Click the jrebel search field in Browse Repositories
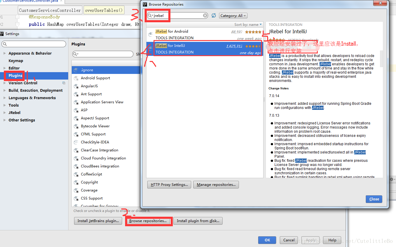 point(178,15)
